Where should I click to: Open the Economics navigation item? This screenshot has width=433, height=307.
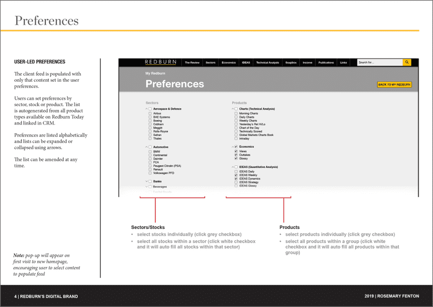(x=228, y=62)
